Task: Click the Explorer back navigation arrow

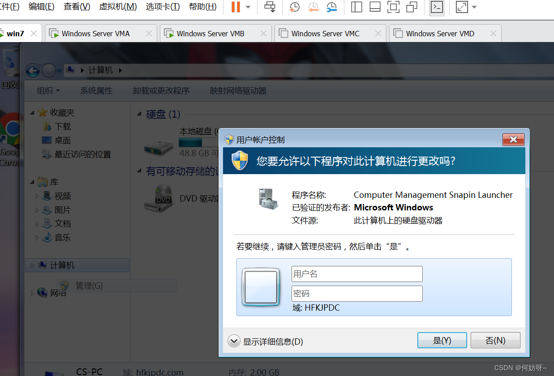Action: pos(33,70)
